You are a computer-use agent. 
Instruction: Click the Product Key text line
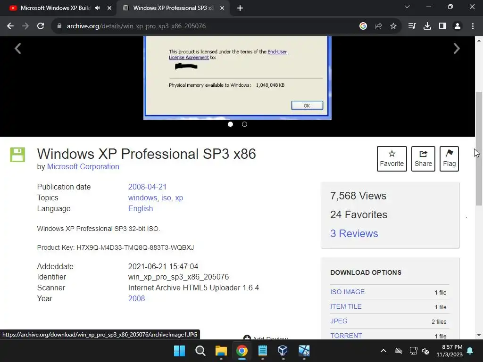116,247
